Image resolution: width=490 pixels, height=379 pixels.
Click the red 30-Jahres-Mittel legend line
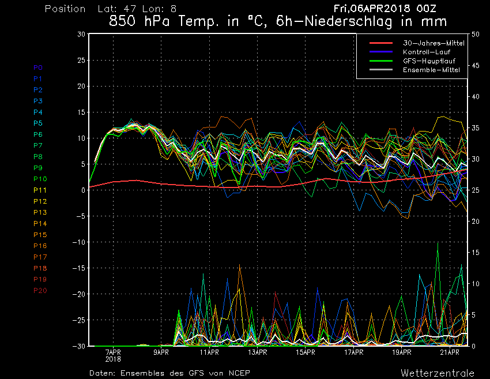tap(381, 43)
